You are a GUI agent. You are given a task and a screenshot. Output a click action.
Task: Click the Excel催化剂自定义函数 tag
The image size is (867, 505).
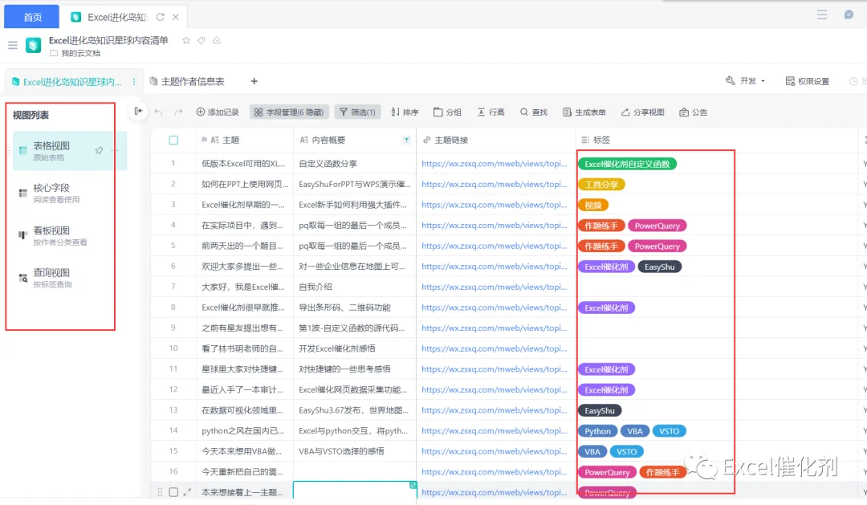click(627, 164)
